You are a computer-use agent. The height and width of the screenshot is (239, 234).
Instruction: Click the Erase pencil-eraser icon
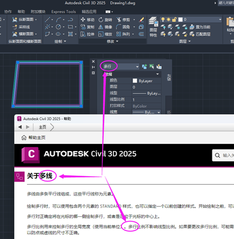(x=141, y=20)
